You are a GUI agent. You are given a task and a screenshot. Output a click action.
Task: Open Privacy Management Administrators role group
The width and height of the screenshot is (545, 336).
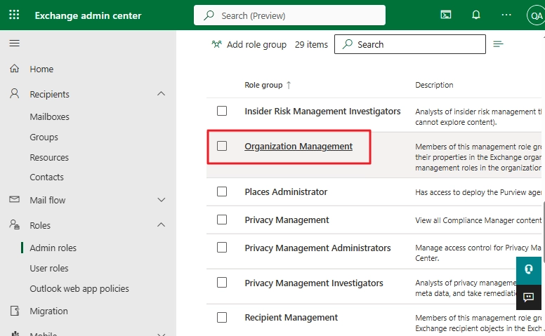coord(317,248)
